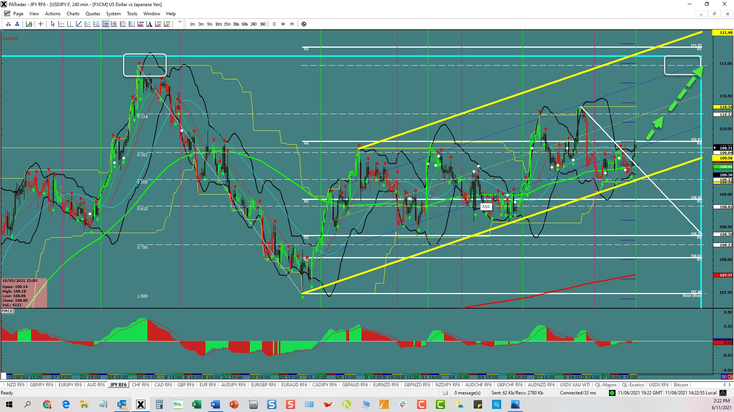Select the Fibonacci retracement lines tool

[106, 24]
